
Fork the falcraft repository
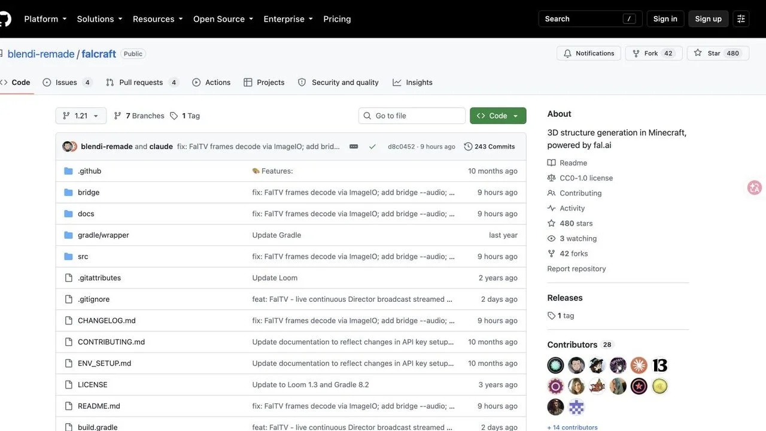click(652, 53)
